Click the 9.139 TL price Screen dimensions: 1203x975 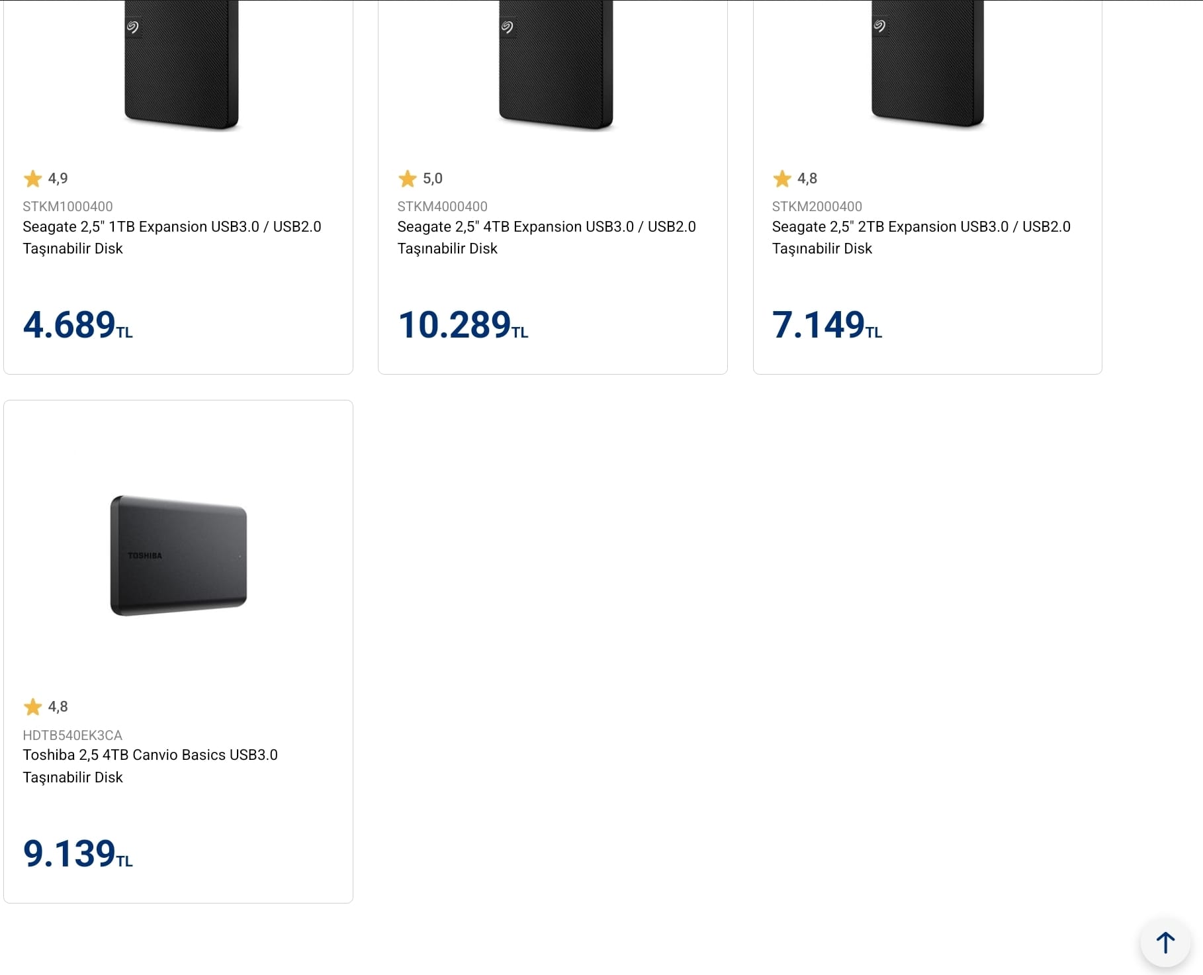[x=78, y=853]
